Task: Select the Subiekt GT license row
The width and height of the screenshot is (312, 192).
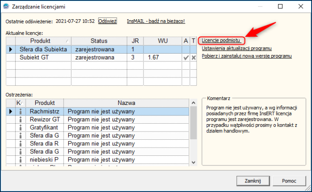Action: [101, 57]
